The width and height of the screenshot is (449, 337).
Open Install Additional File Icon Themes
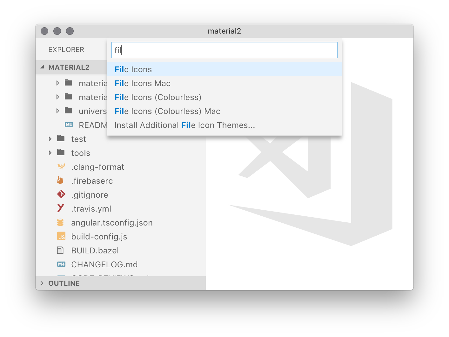pyautogui.click(x=184, y=125)
